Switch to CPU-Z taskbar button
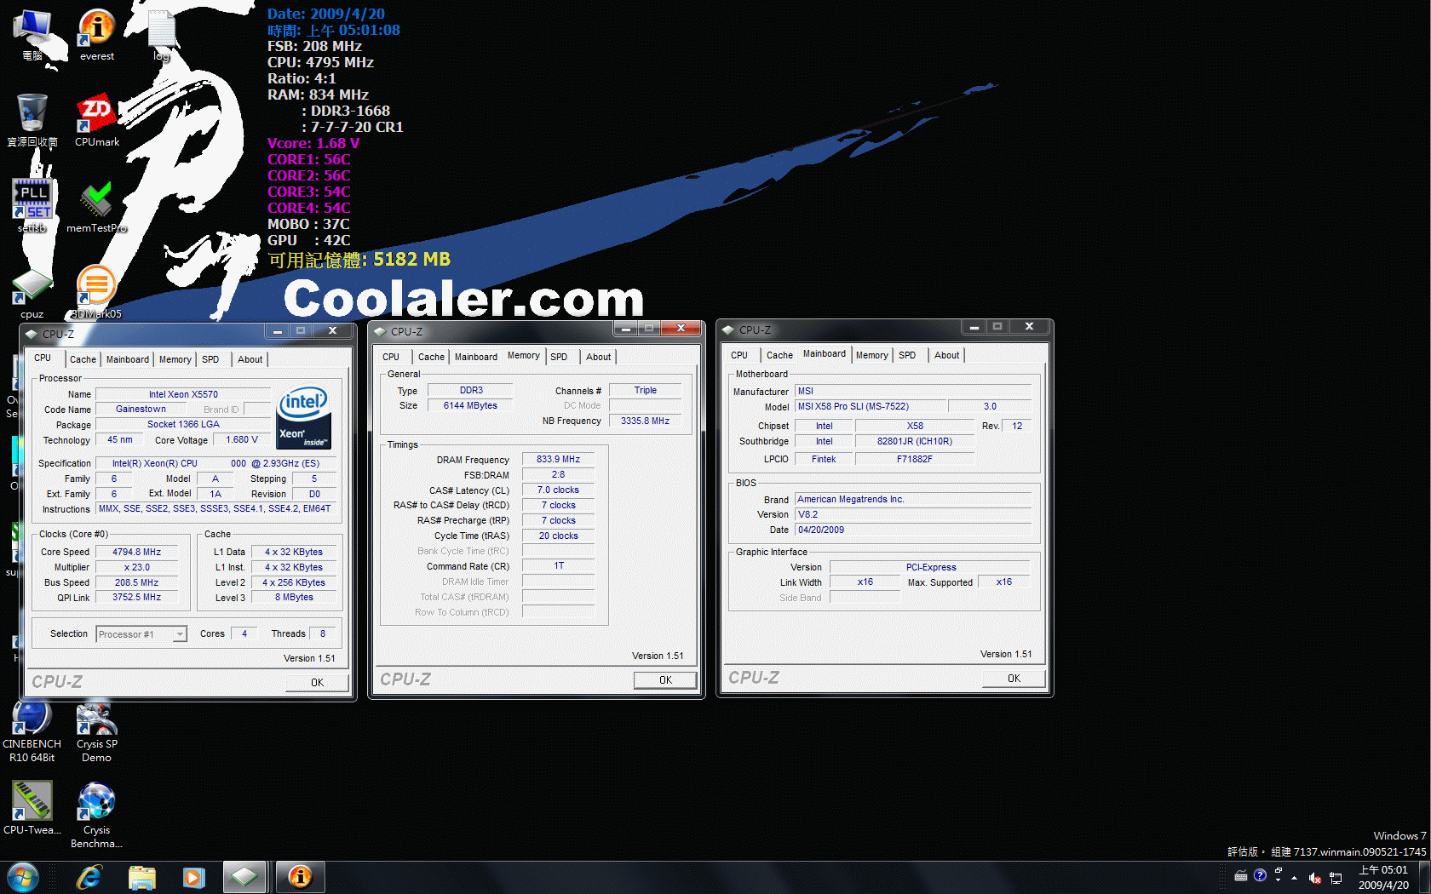Image resolution: width=1431 pixels, height=894 pixels. coord(244,877)
